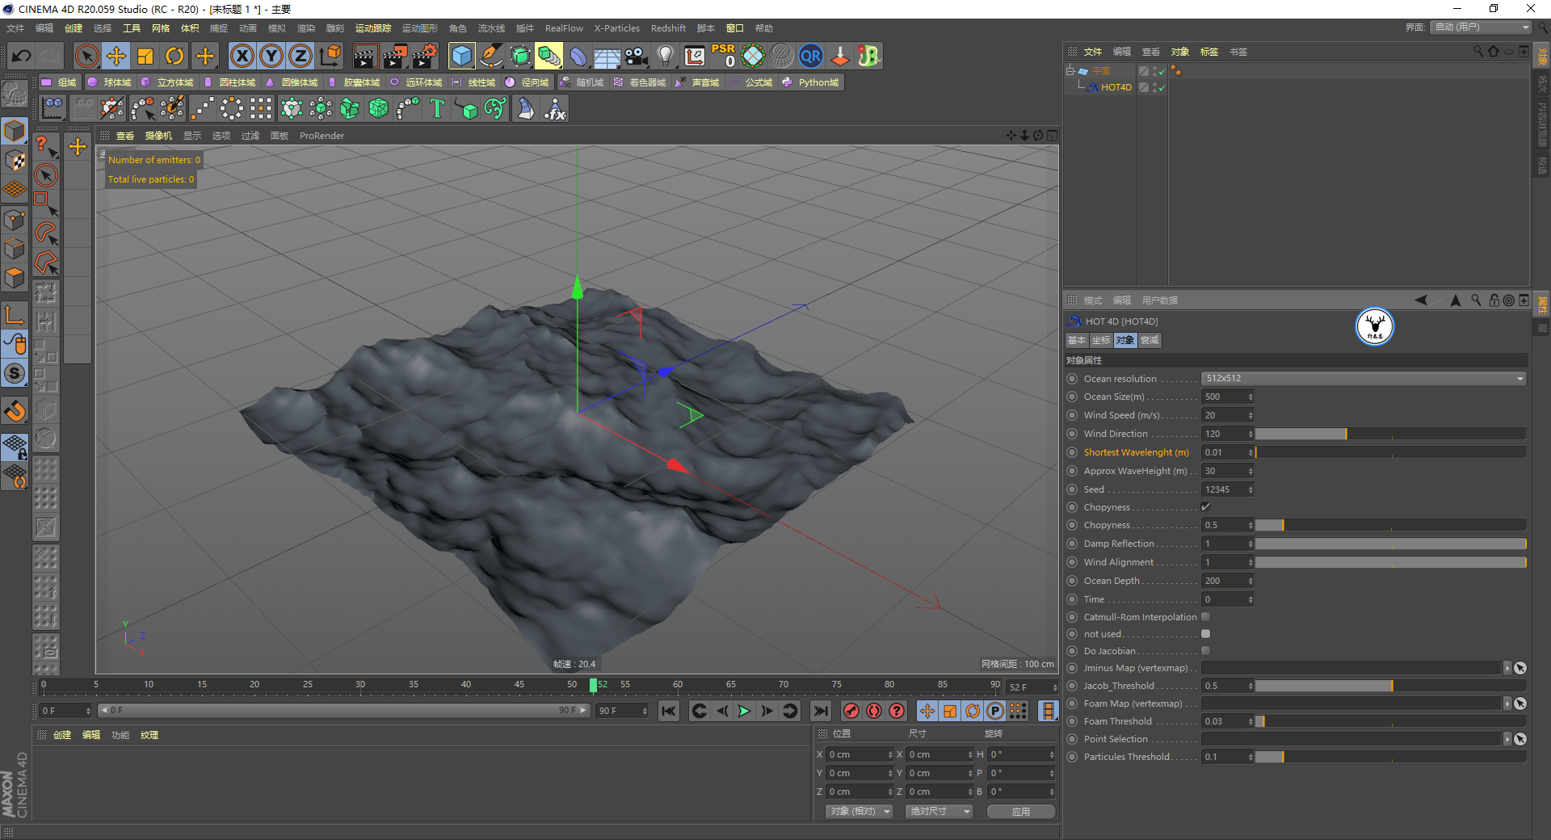The width and height of the screenshot is (1551, 840).
Task: Click the Light bulb object icon
Action: (x=665, y=56)
